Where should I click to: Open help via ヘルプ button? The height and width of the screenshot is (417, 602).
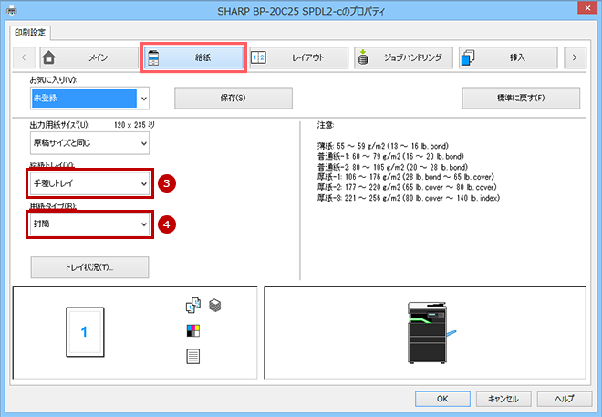[x=565, y=399]
